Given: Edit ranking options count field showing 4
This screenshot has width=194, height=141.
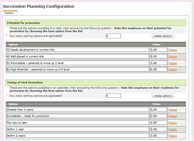Looking at the screenshot, I should coord(113,36).
